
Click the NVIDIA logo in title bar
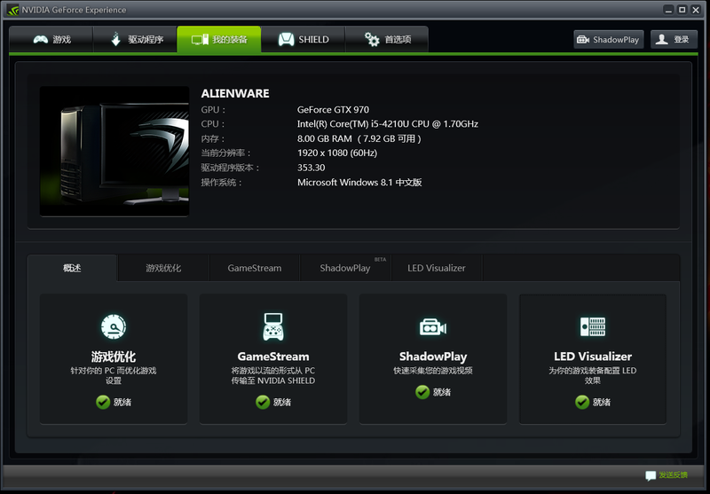click(12, 10)
